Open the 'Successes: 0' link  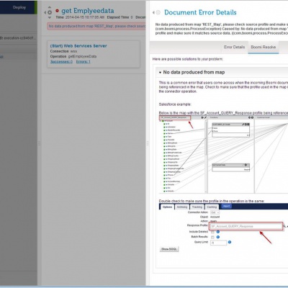point(61,62)
